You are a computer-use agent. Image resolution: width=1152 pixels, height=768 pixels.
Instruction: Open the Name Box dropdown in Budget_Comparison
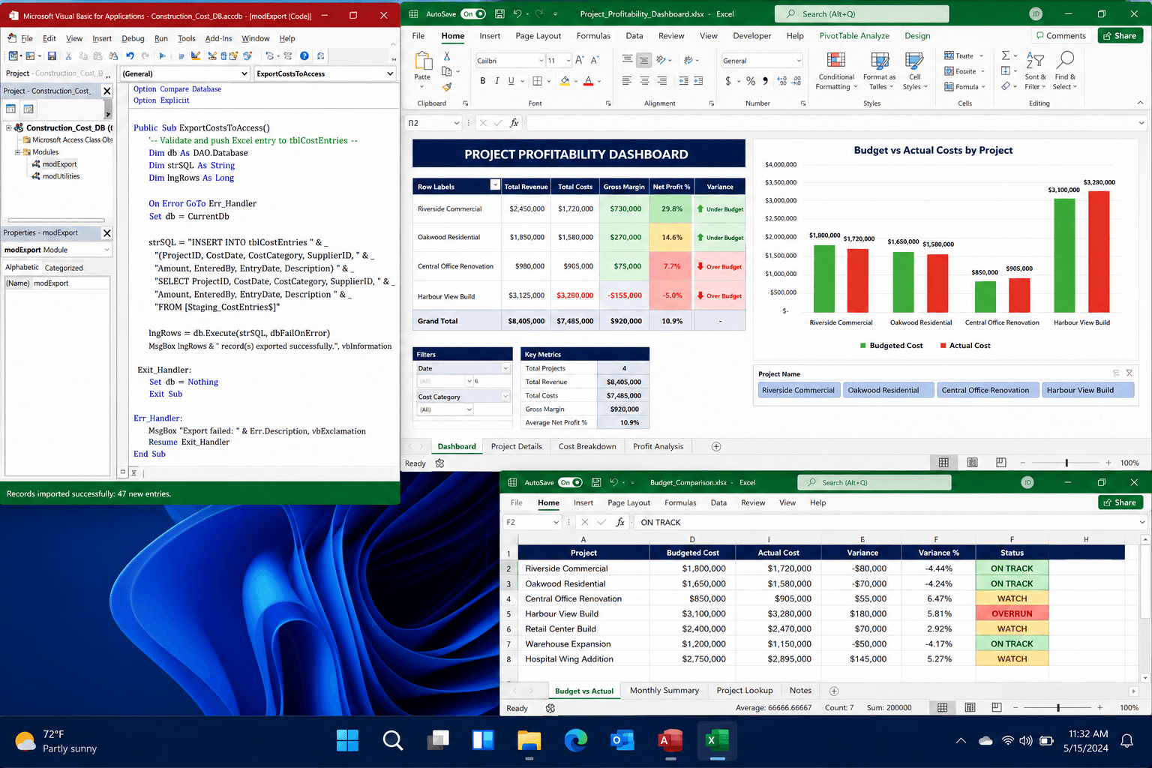tap(556, 523)
